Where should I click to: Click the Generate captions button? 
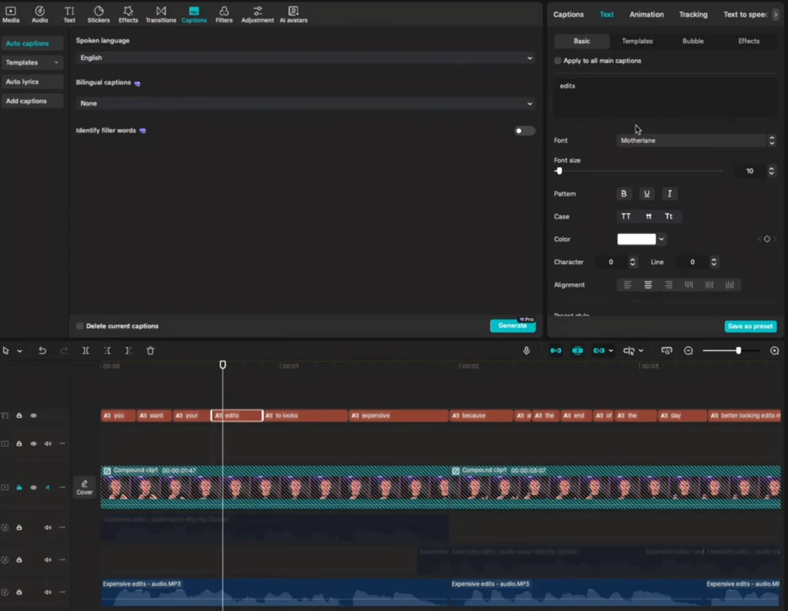click(512, 326)
